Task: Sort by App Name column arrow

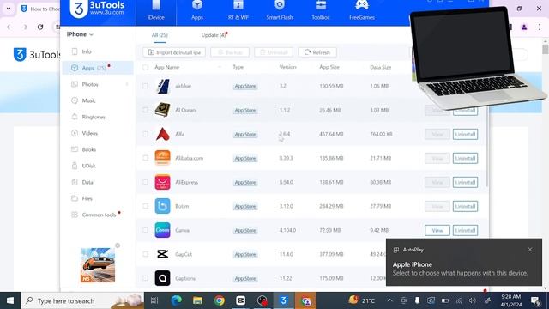Action: (x=220, y=67)
